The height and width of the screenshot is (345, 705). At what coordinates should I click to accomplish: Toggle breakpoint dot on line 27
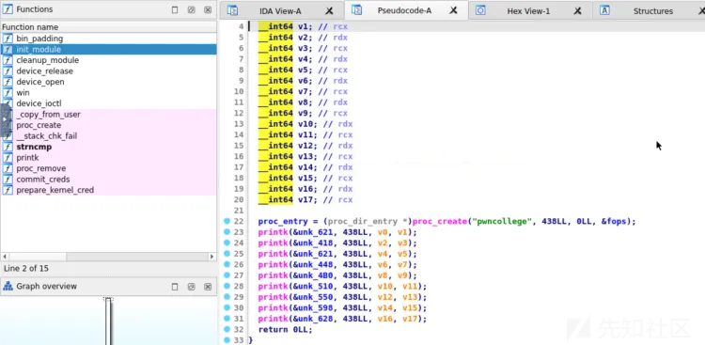tap(227, 274)
